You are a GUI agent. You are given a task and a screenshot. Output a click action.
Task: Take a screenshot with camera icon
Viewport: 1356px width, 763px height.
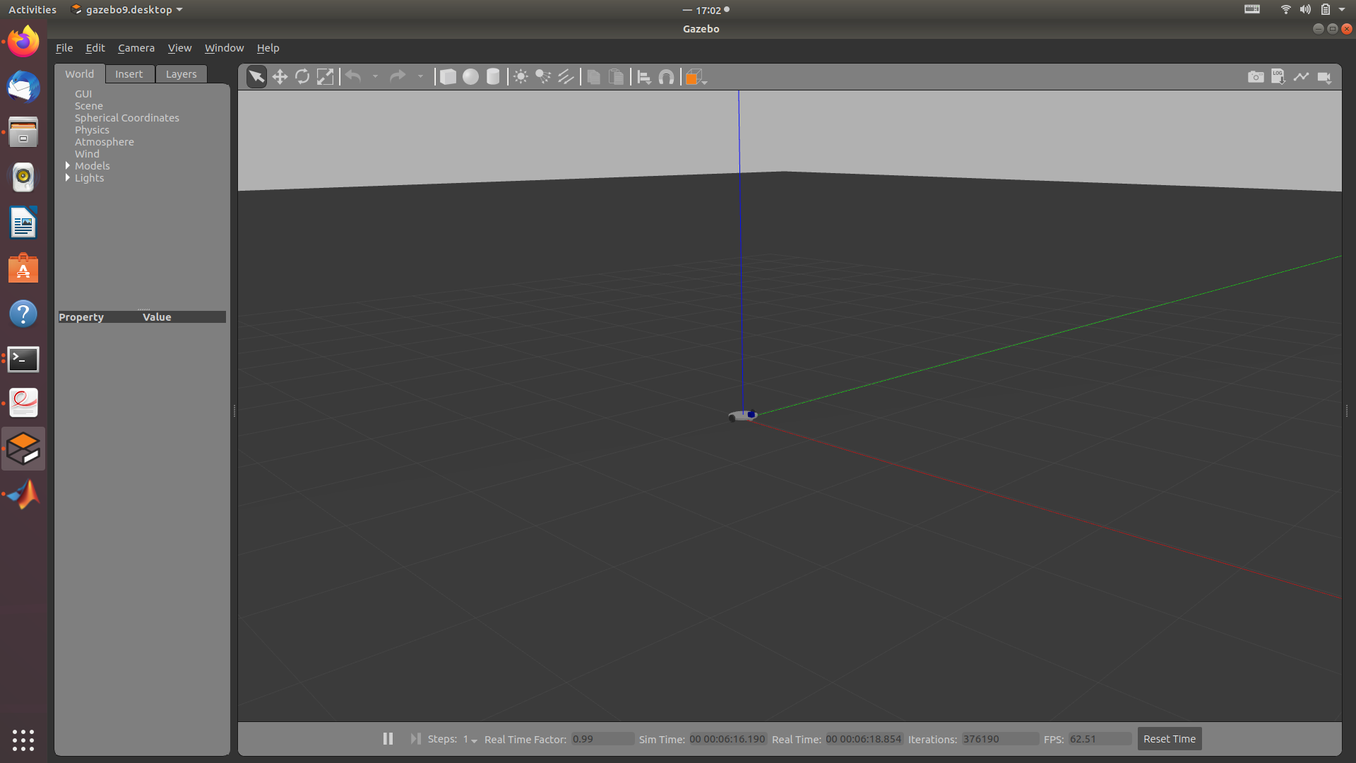1256,77
